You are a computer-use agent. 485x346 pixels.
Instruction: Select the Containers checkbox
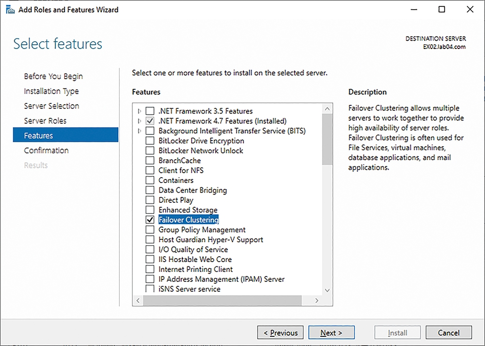point(150,180)
